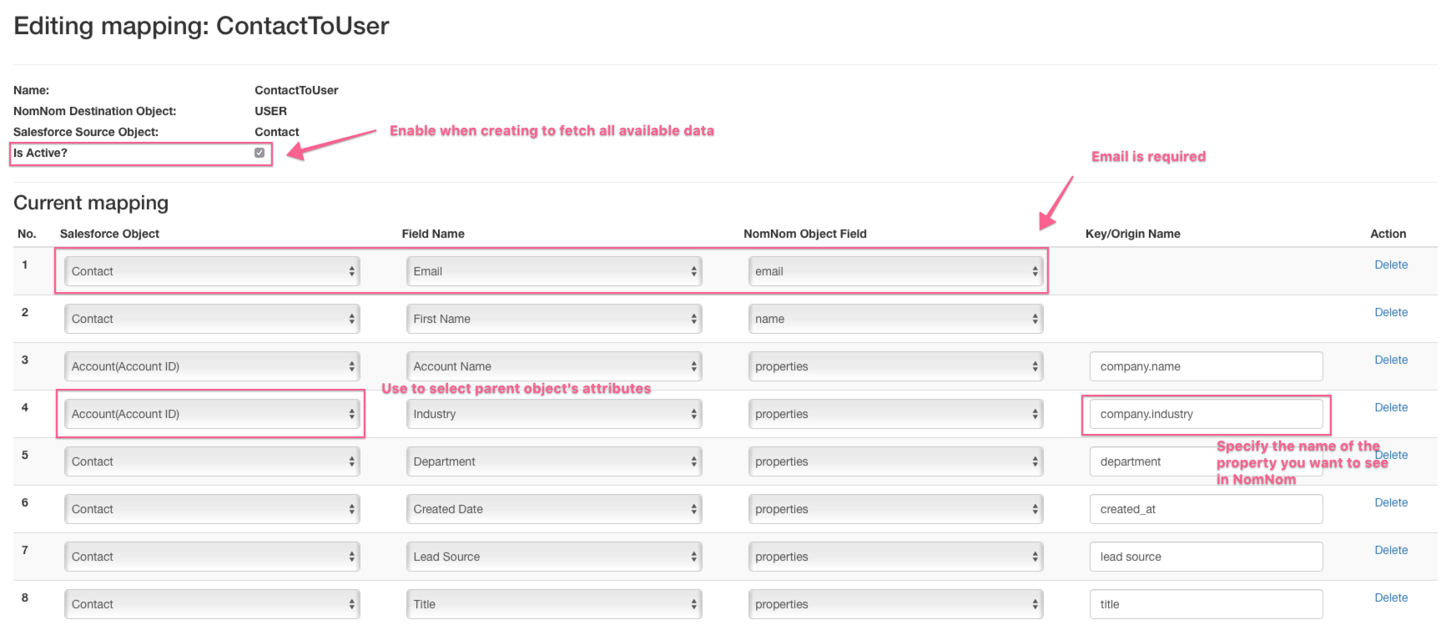Open properties dropdown in row 8

point(895,604)
